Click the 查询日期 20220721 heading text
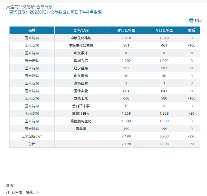Viewport: 207px width, 196px height. coord(56,12)
